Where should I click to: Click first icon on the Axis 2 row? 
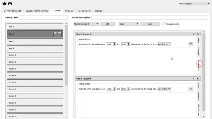tap(55, 34)
